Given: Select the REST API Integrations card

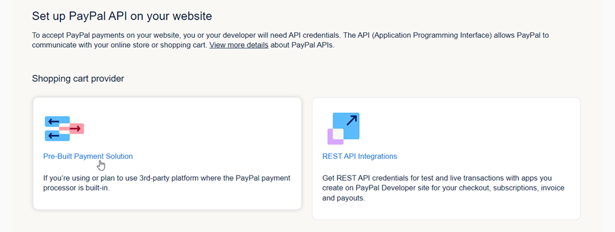Looking at the screenshot, I should [x=447, y=158].
